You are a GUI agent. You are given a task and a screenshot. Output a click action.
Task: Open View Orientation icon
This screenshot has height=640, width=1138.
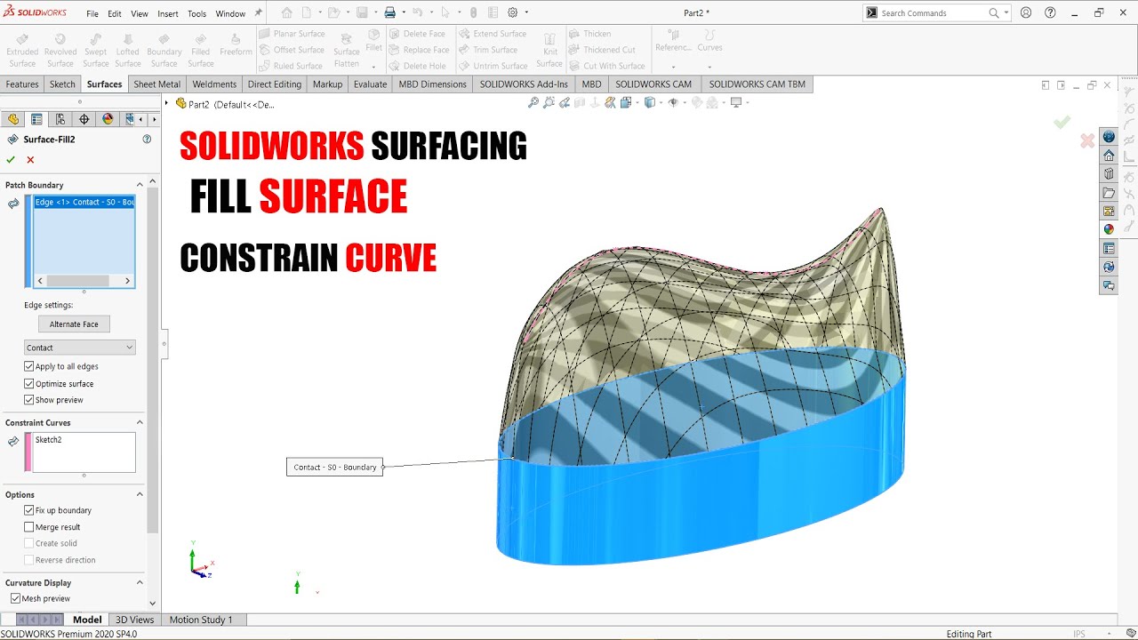pyautogui.click(x=628, y=102)
